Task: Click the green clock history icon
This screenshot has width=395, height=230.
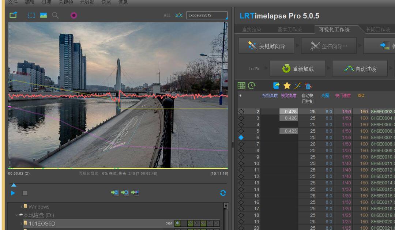Action: pyautogui.click(x=252, y=86)
